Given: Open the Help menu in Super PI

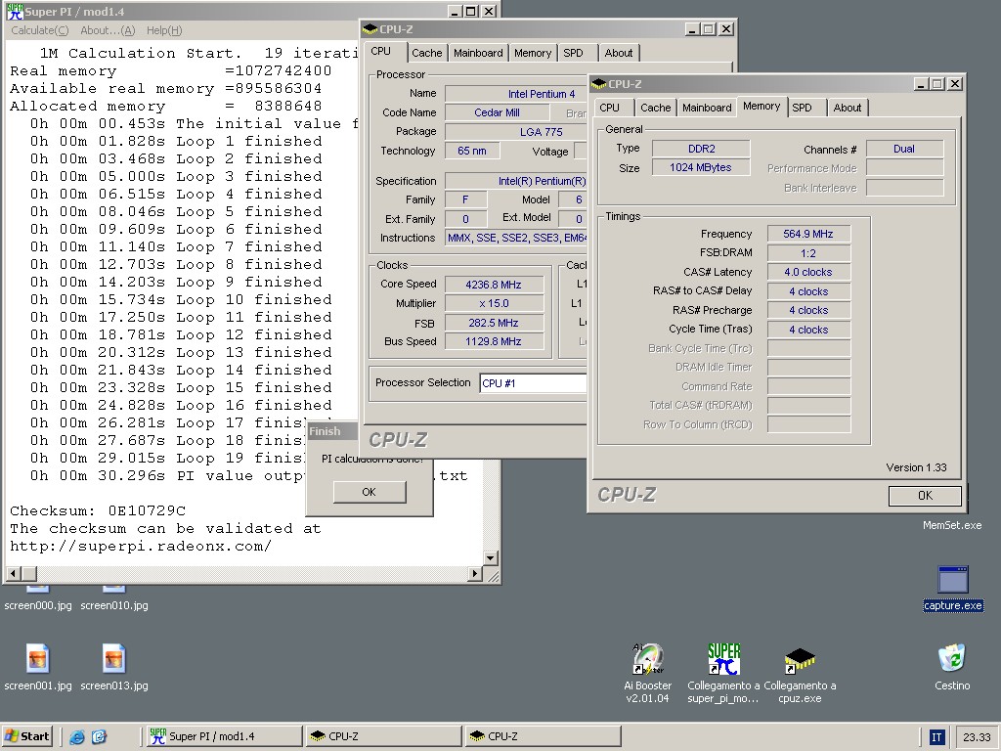Looking at the screenshot, I should (164, 30).
